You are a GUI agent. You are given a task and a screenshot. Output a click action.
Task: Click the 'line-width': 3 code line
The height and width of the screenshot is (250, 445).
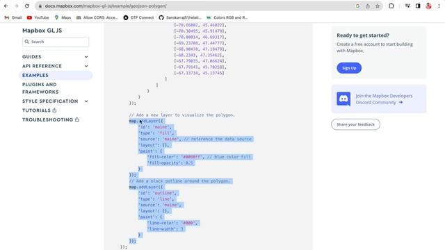[165, 229]
